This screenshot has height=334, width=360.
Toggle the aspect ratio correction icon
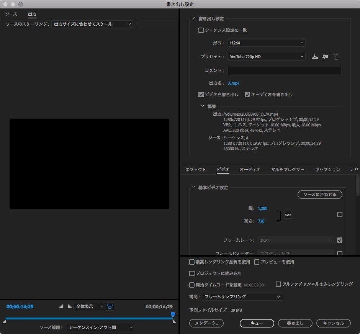click(110, 306)
